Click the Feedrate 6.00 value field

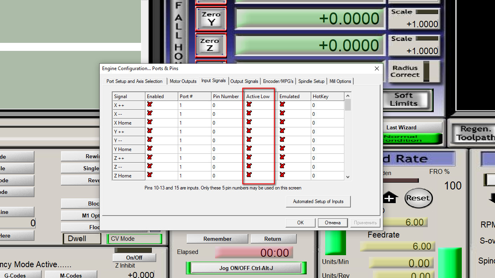click(x=397, y=246)
